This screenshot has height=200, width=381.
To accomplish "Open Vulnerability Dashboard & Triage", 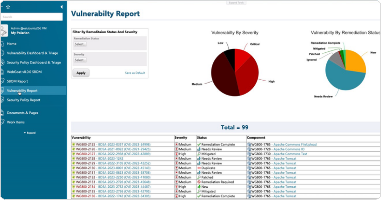I will click(32, 53).
